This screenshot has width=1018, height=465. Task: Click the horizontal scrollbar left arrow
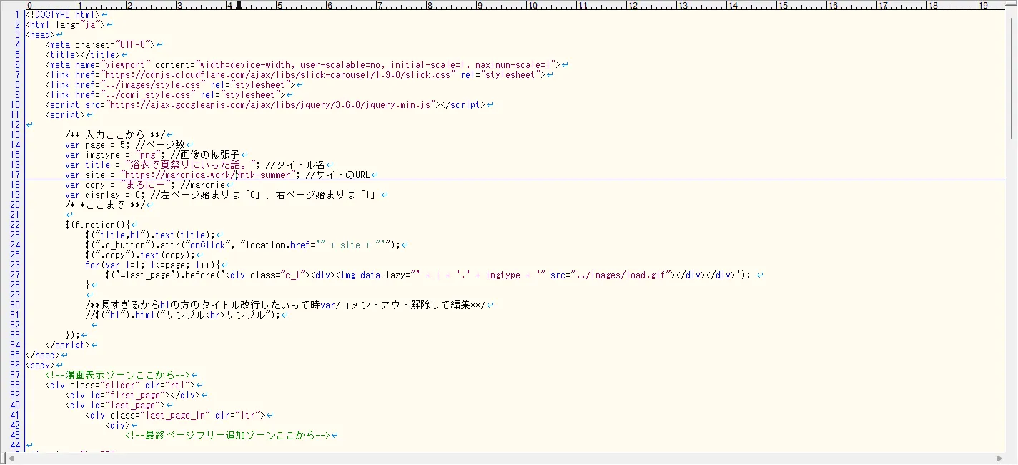tap(6, 459)
